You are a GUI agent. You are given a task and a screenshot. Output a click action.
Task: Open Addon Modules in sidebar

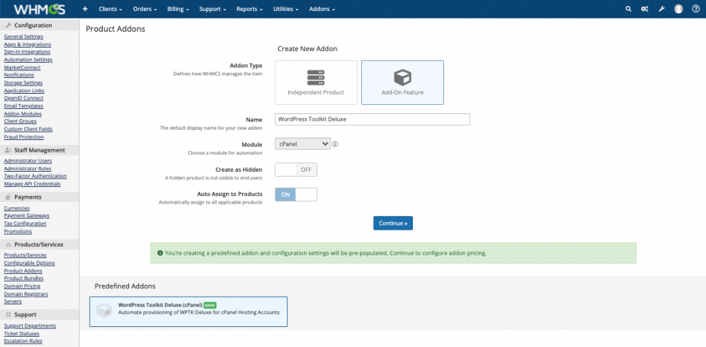23,114
